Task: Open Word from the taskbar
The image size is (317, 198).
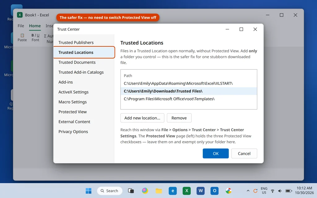Action: tap(201, 191)
